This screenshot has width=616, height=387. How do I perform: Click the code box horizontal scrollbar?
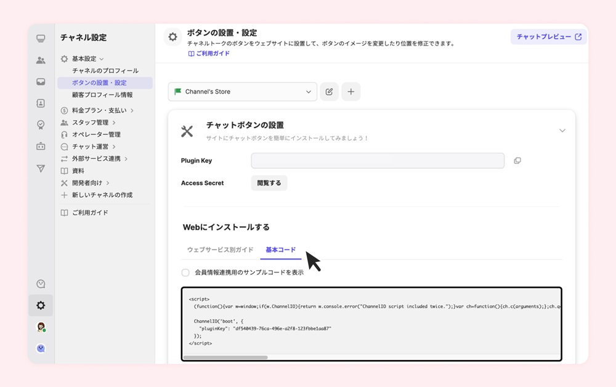[225, 357]
